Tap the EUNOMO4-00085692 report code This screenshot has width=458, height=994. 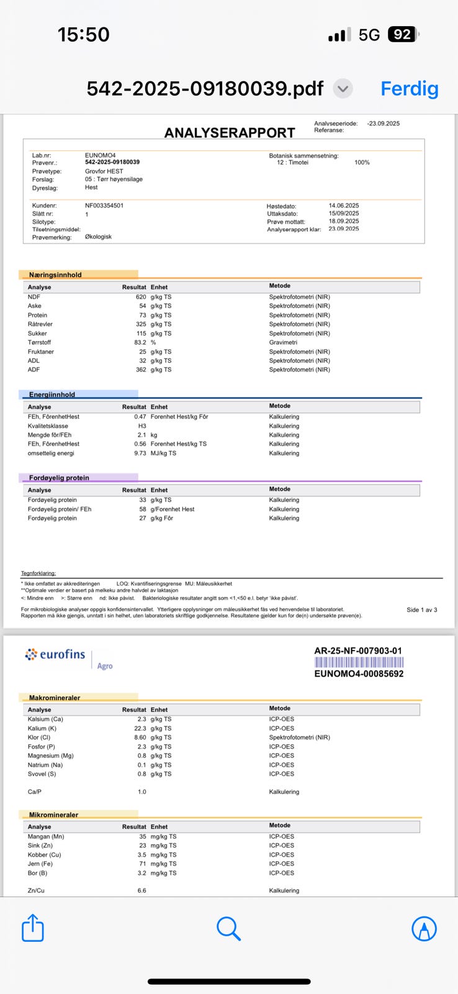[x=359, y=673]
